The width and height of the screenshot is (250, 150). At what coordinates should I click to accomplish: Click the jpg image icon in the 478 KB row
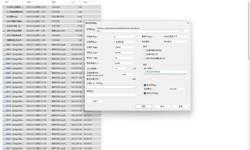[4, 31]
